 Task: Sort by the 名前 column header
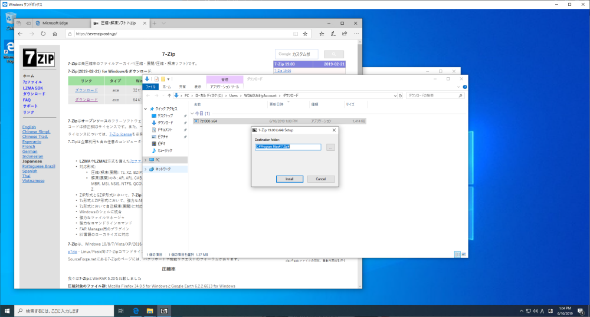(x=197, y=104)
